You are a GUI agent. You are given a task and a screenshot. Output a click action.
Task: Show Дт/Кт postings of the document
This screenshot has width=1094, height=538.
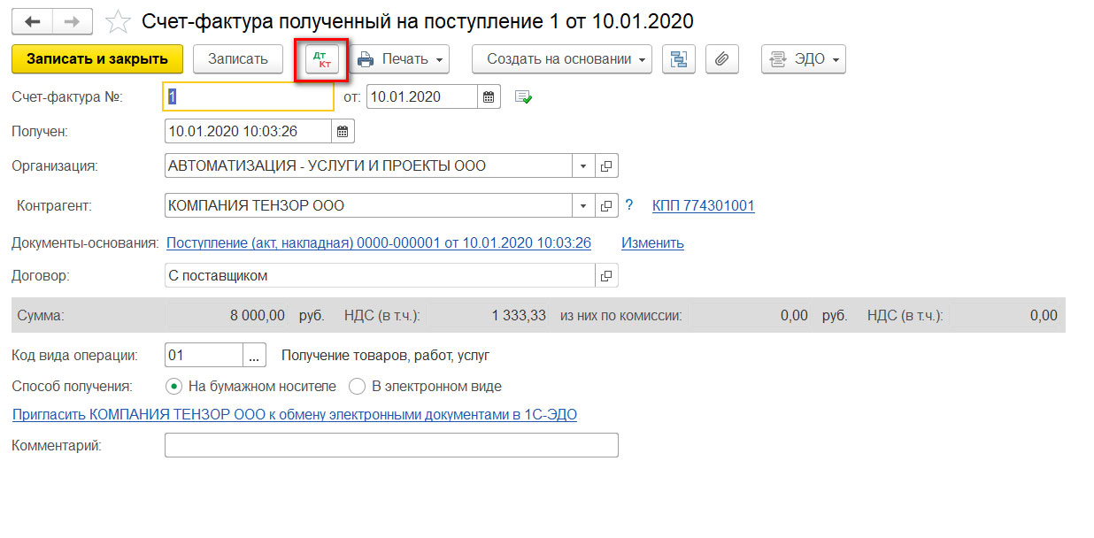click(x=322, y=59)
